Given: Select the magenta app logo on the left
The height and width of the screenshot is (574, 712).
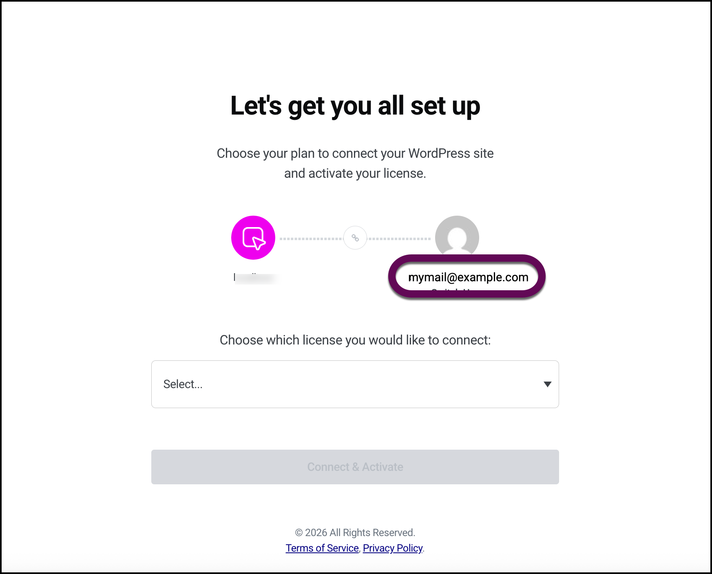Looking at the screenshot, I should (253, 238).
